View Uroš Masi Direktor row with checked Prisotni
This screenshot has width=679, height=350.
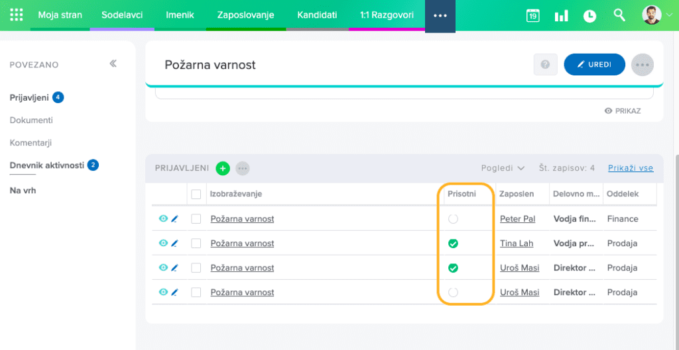pyautogui.click(x=163, y=268)
